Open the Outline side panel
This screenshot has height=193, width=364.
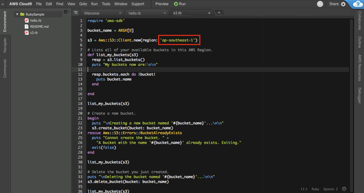[x=359, y=42]
